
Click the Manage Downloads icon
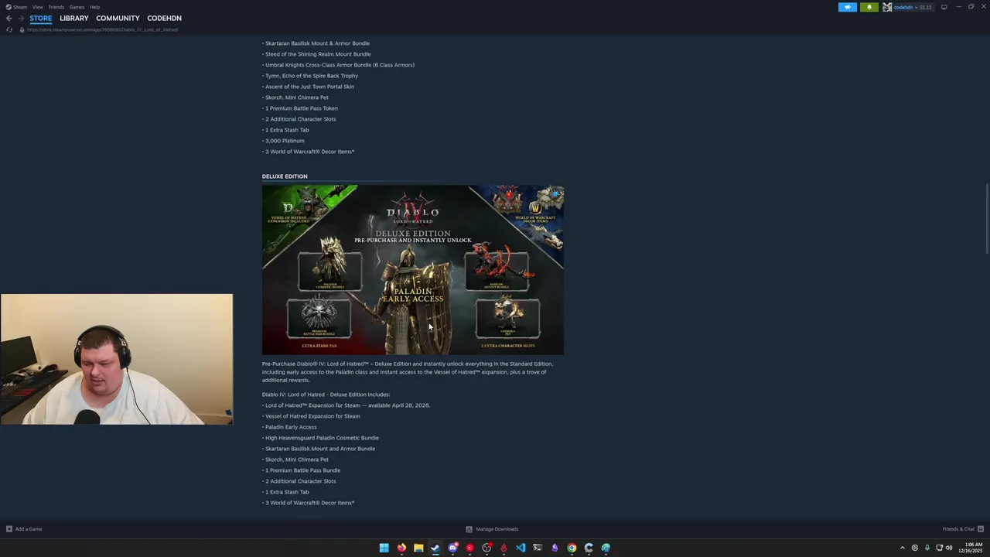(x=469, y=529)
